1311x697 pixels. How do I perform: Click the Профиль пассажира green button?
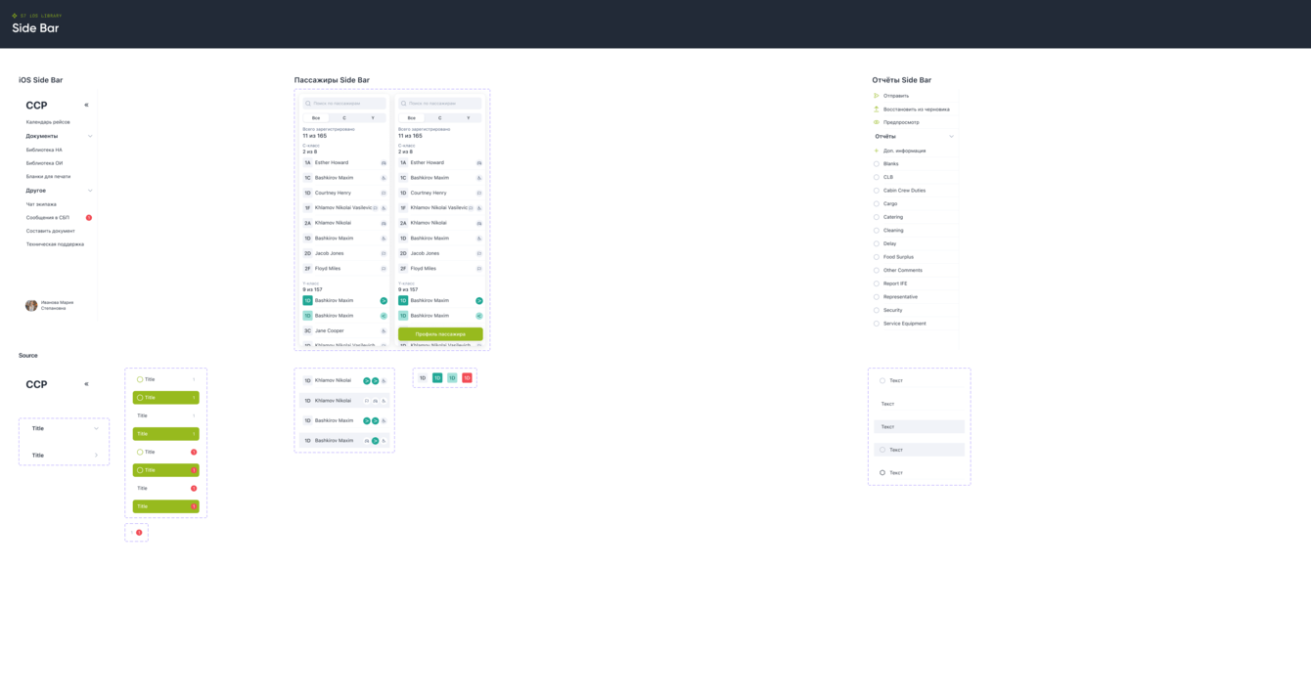pos(440,334)
